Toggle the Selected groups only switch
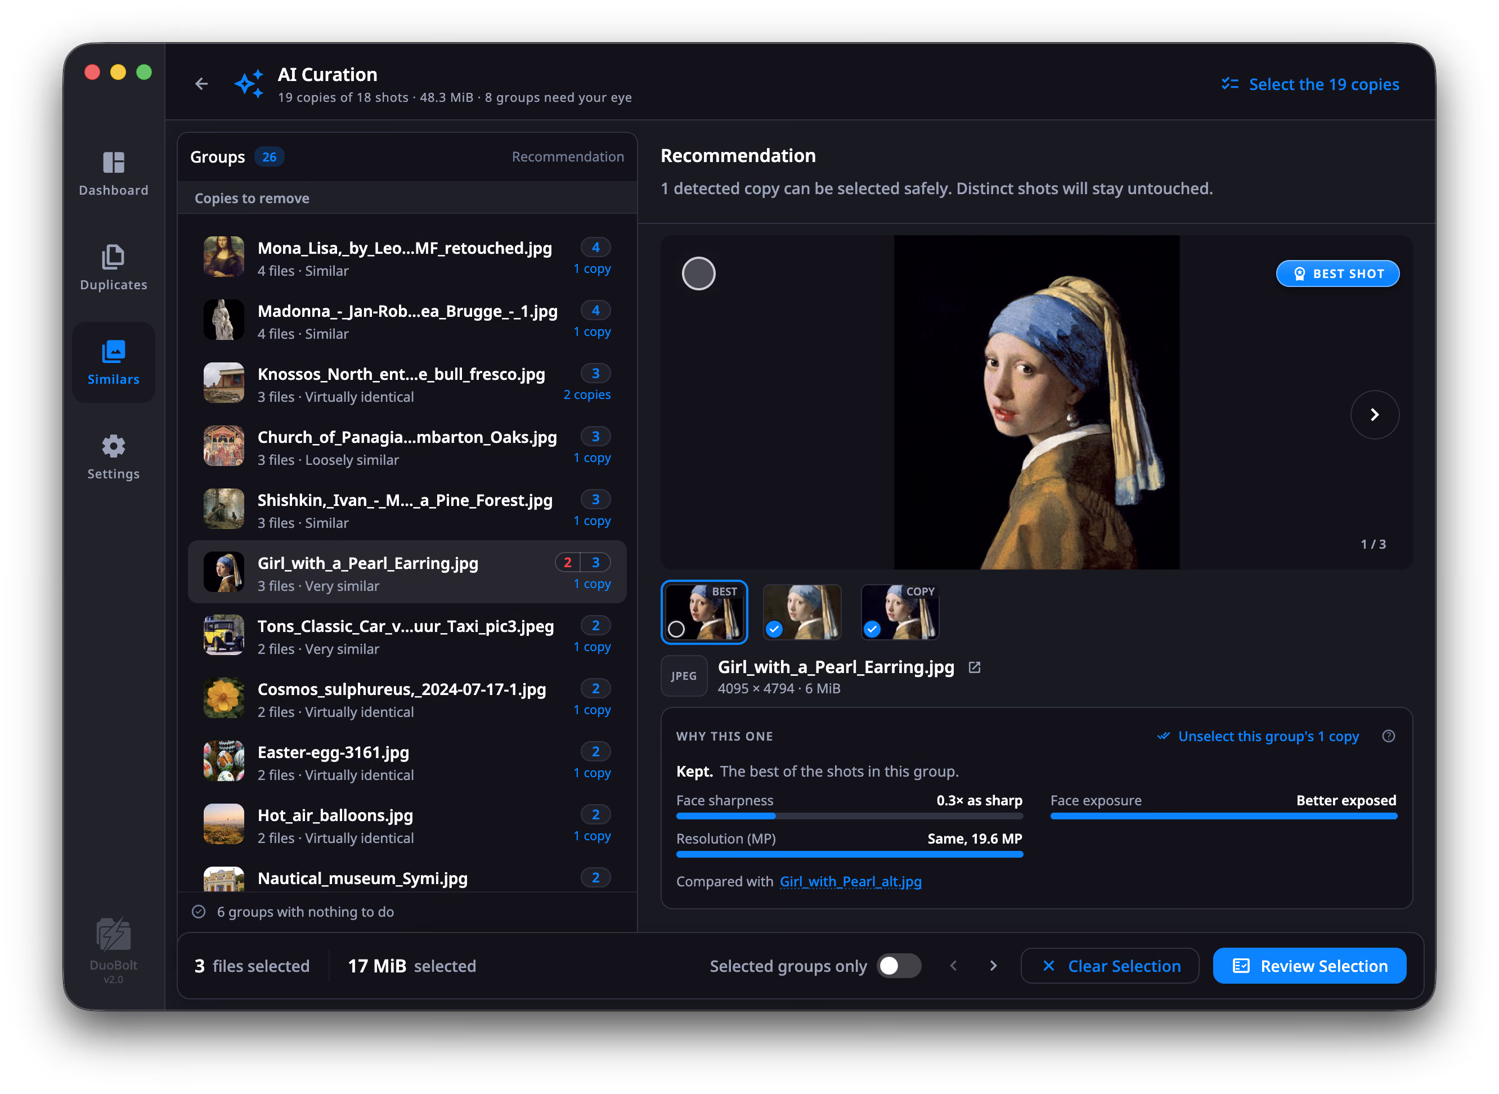This screenshot has height=1094, width=1499. point(899,966)
